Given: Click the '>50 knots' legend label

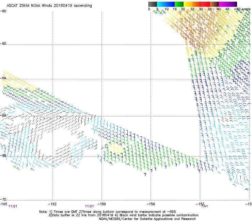Looking at the screenshot, I should pyautogui.click(x=242, y=9).
